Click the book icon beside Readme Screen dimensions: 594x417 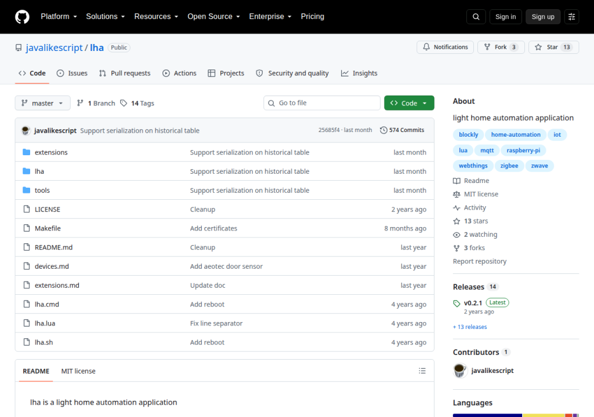457,181
